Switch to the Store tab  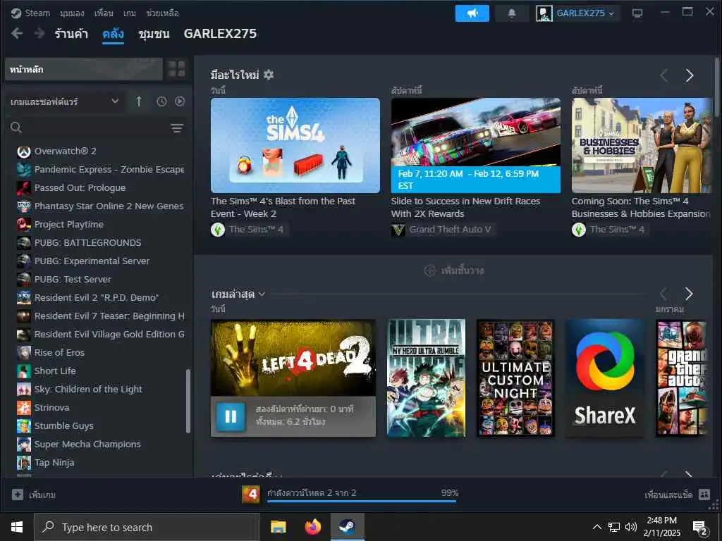(71, 34)
